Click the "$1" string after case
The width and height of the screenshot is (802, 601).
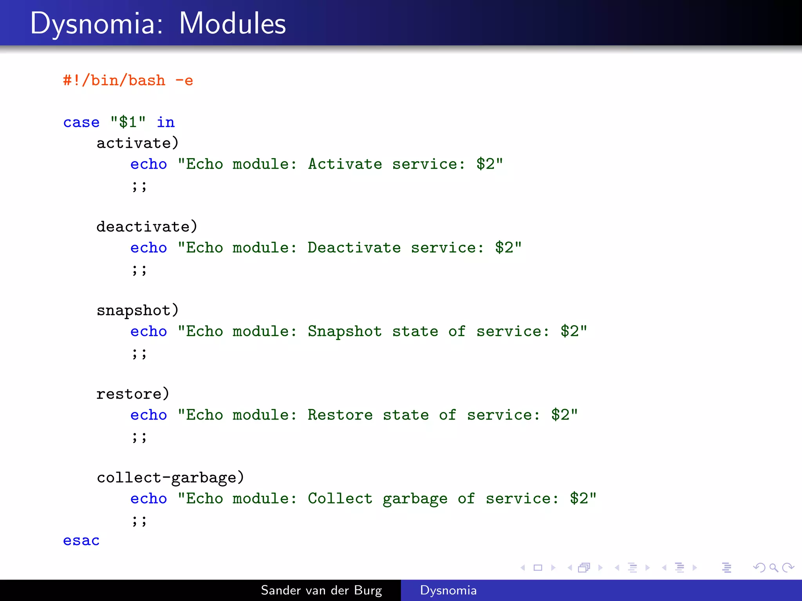[x=128, y=122]
